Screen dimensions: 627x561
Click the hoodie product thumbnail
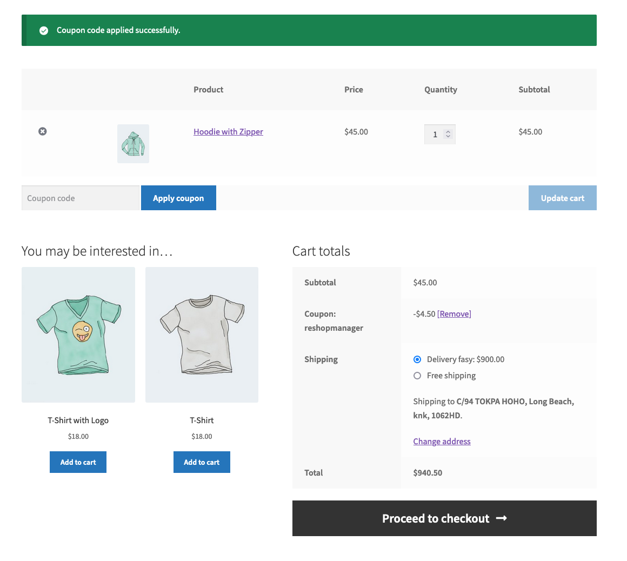(x=133, y=144)
